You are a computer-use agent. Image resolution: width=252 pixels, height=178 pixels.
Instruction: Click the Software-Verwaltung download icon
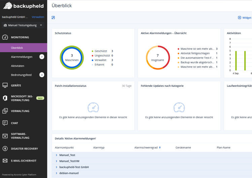point(5,136)
